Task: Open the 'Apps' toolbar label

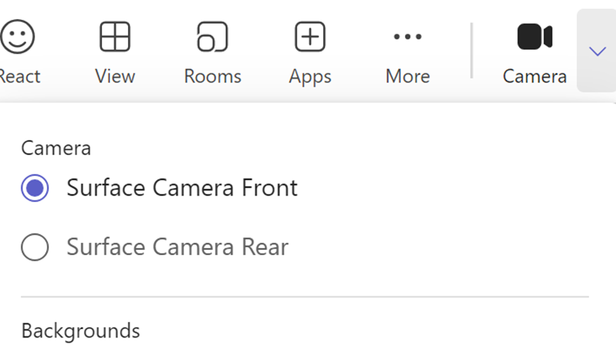Action: (310, 77)
